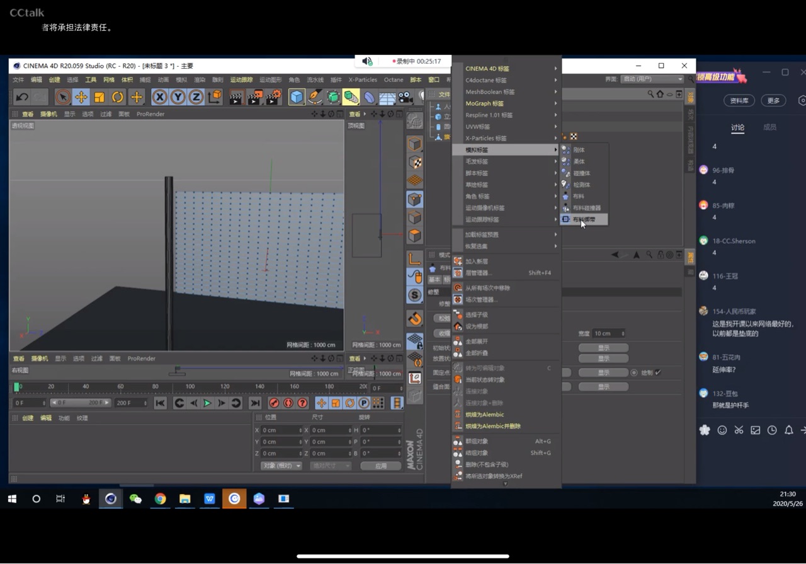Open the 运动跟踪 menu in menu bar

pyautogui.click(x=241, y=80)
